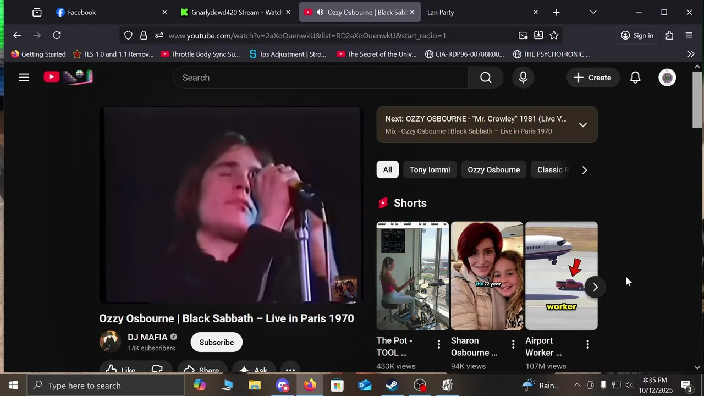This screenshot has height=396, width=704.
Task: Go back with the browser back arrow
Action: click(x=17, y=35)
